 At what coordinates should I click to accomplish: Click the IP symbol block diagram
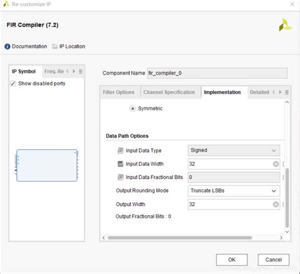[x=47, y=165]
